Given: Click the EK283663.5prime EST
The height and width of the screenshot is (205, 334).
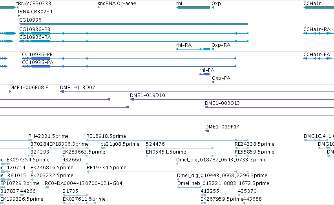Looking at the screenshot, I should click(75, 156).
